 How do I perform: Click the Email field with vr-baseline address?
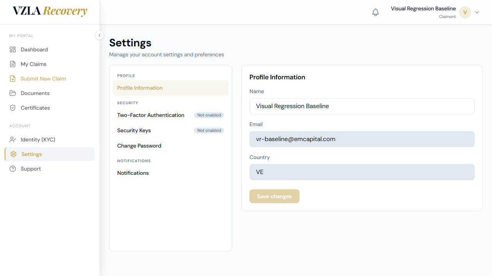click(362, 139)
